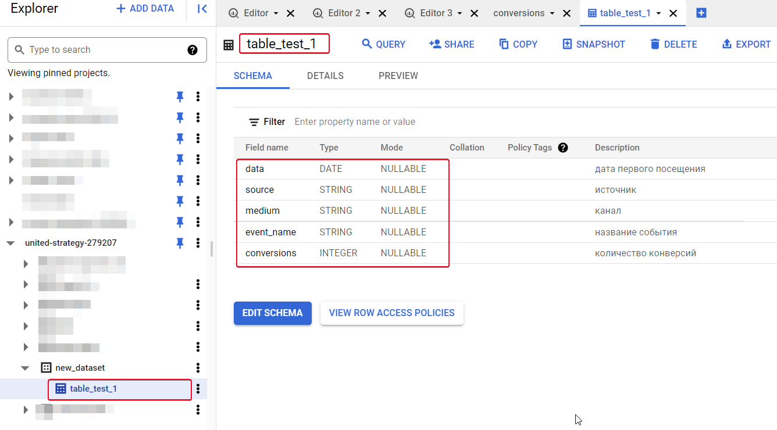Screen dimensions: 777x430
Task: Click the 'data' field name
Action: pyautogui.click(x=255, y=169)
